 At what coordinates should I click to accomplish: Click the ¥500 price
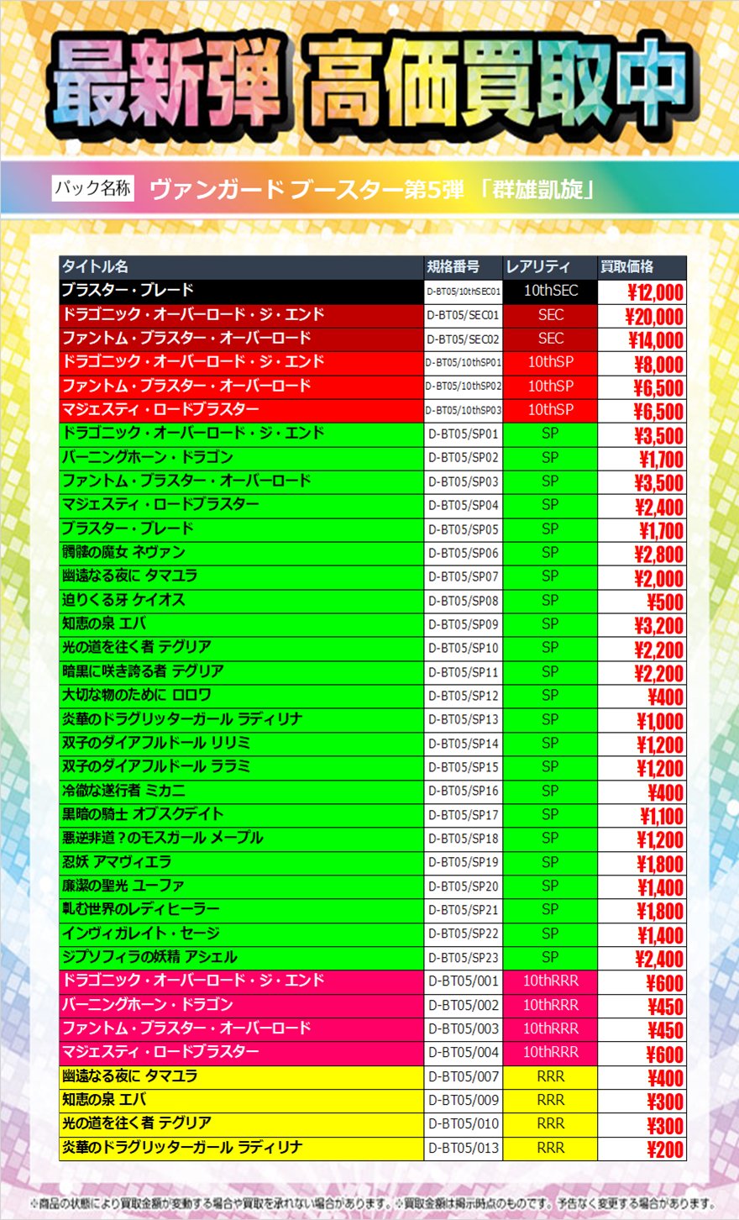coord(665,602)
